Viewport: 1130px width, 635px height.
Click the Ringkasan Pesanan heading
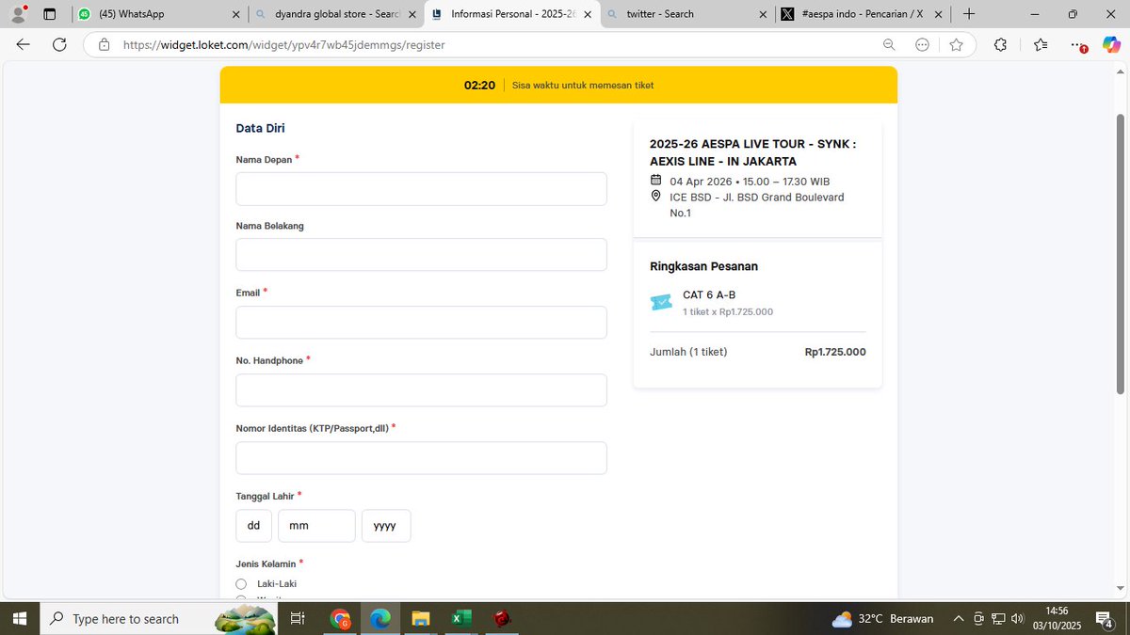pos(703,266)
